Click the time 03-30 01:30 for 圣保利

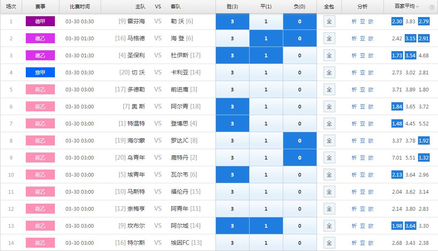[x=79, y=56]
